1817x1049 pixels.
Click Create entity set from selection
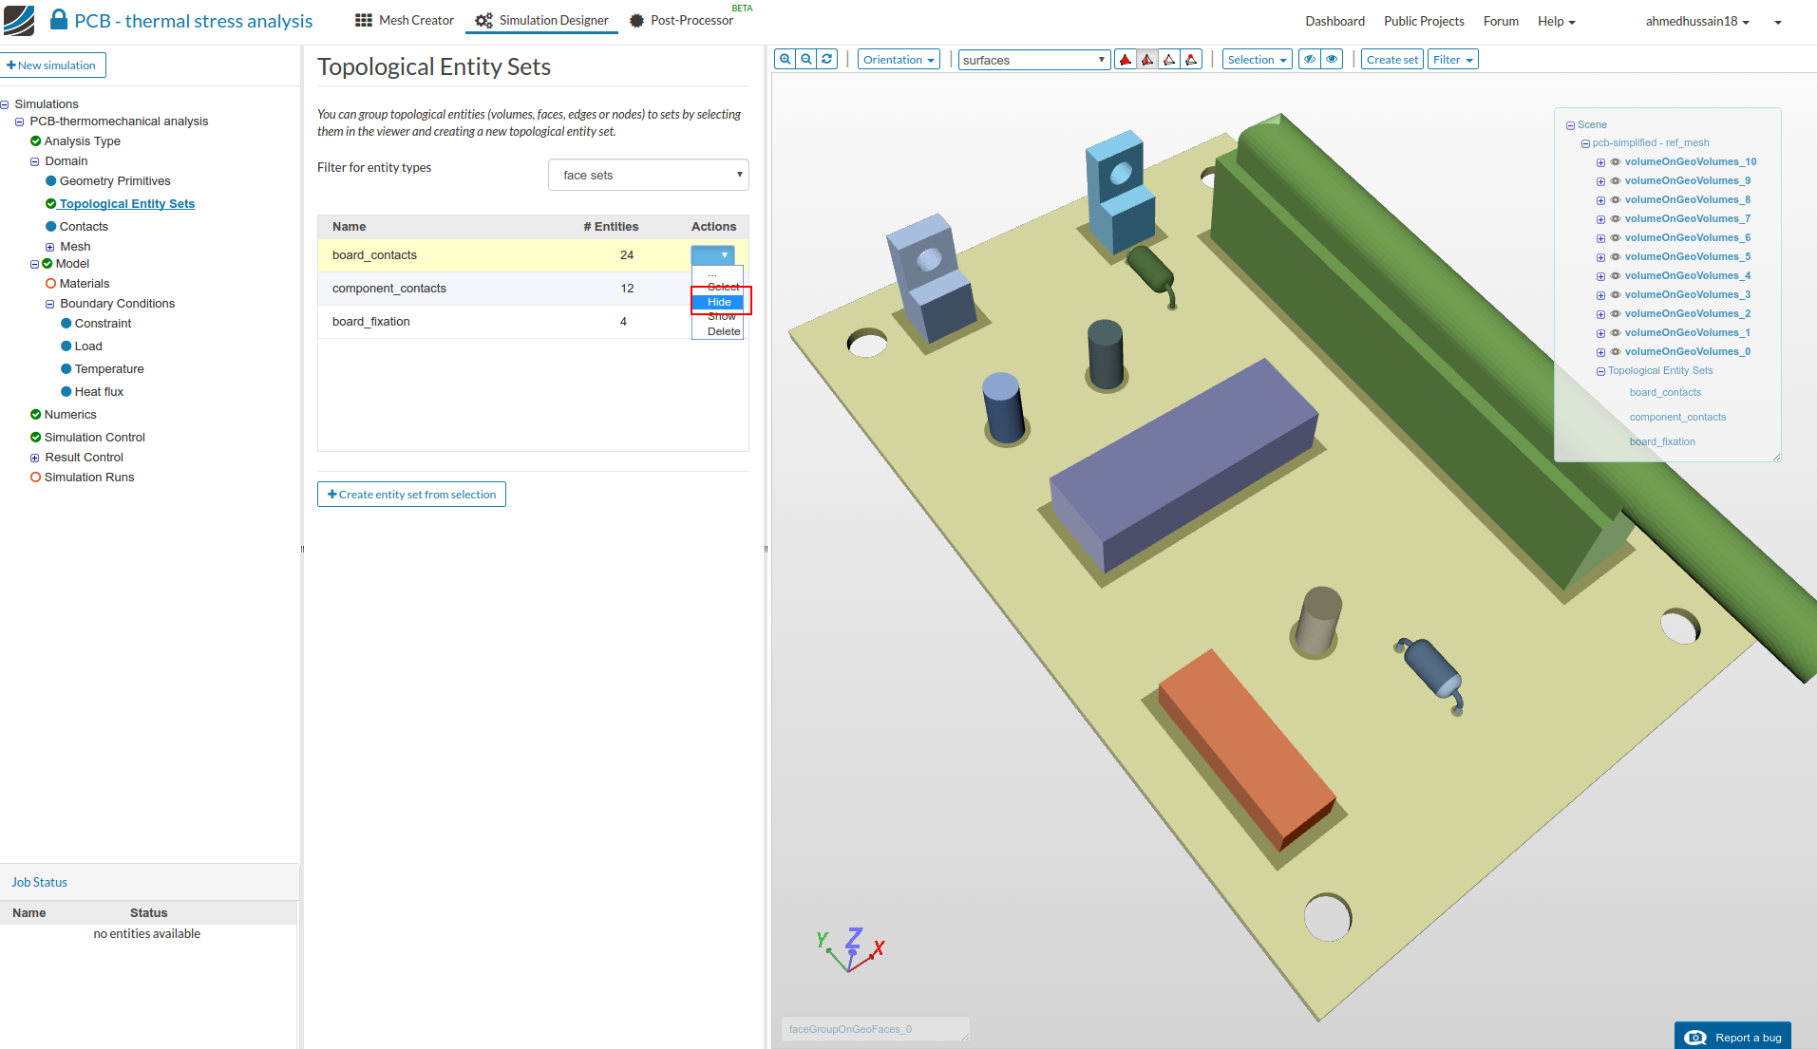coord(411,495)
